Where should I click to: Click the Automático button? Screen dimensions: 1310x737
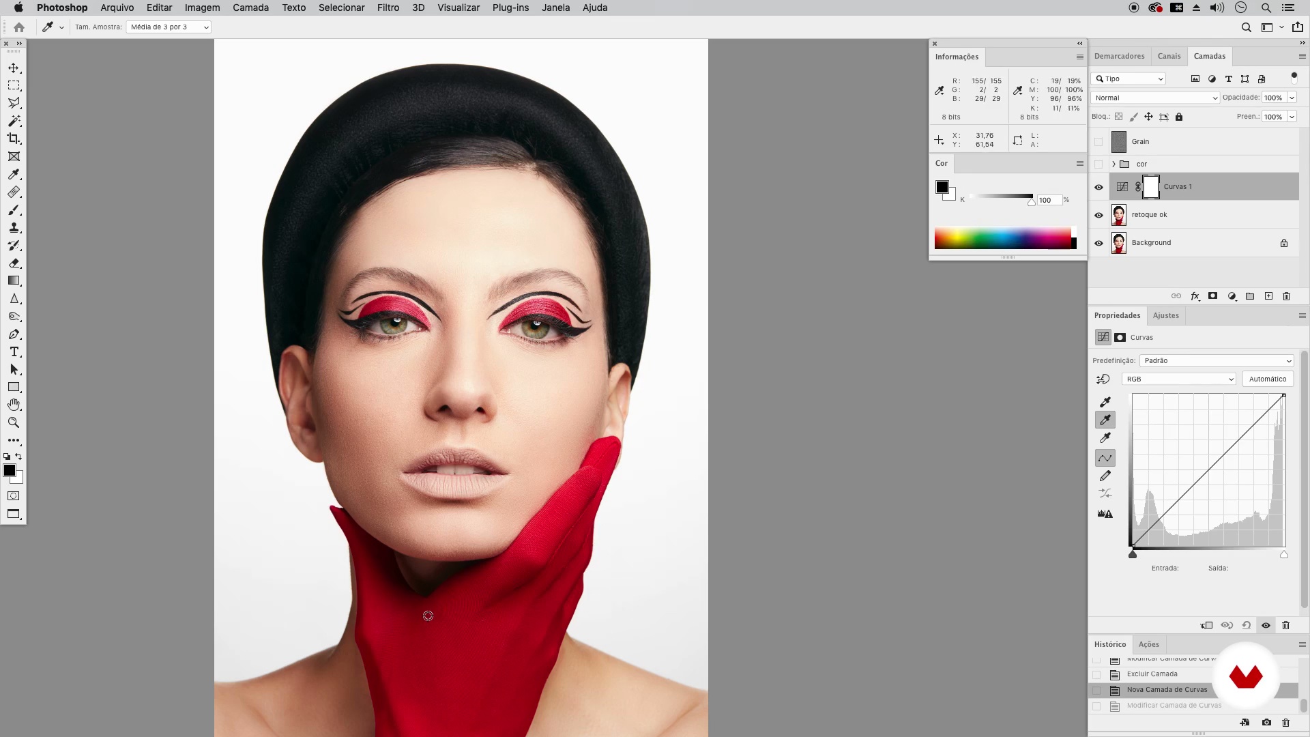point(1268,379)
